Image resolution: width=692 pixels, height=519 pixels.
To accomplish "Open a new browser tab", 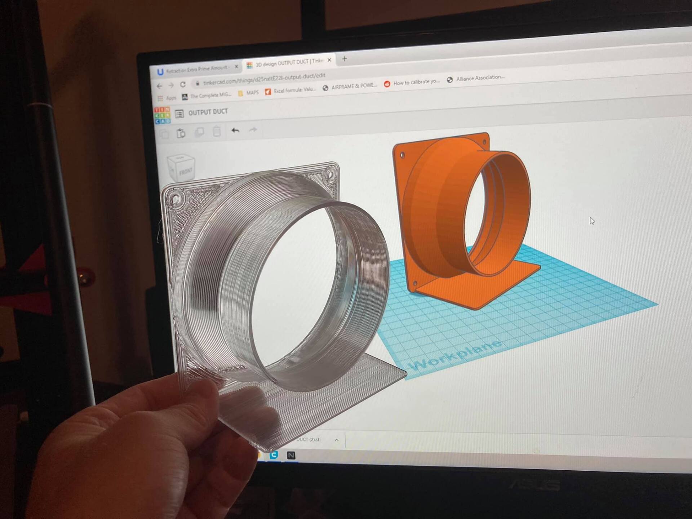I will pyautogui.click(x=344, y=59).
